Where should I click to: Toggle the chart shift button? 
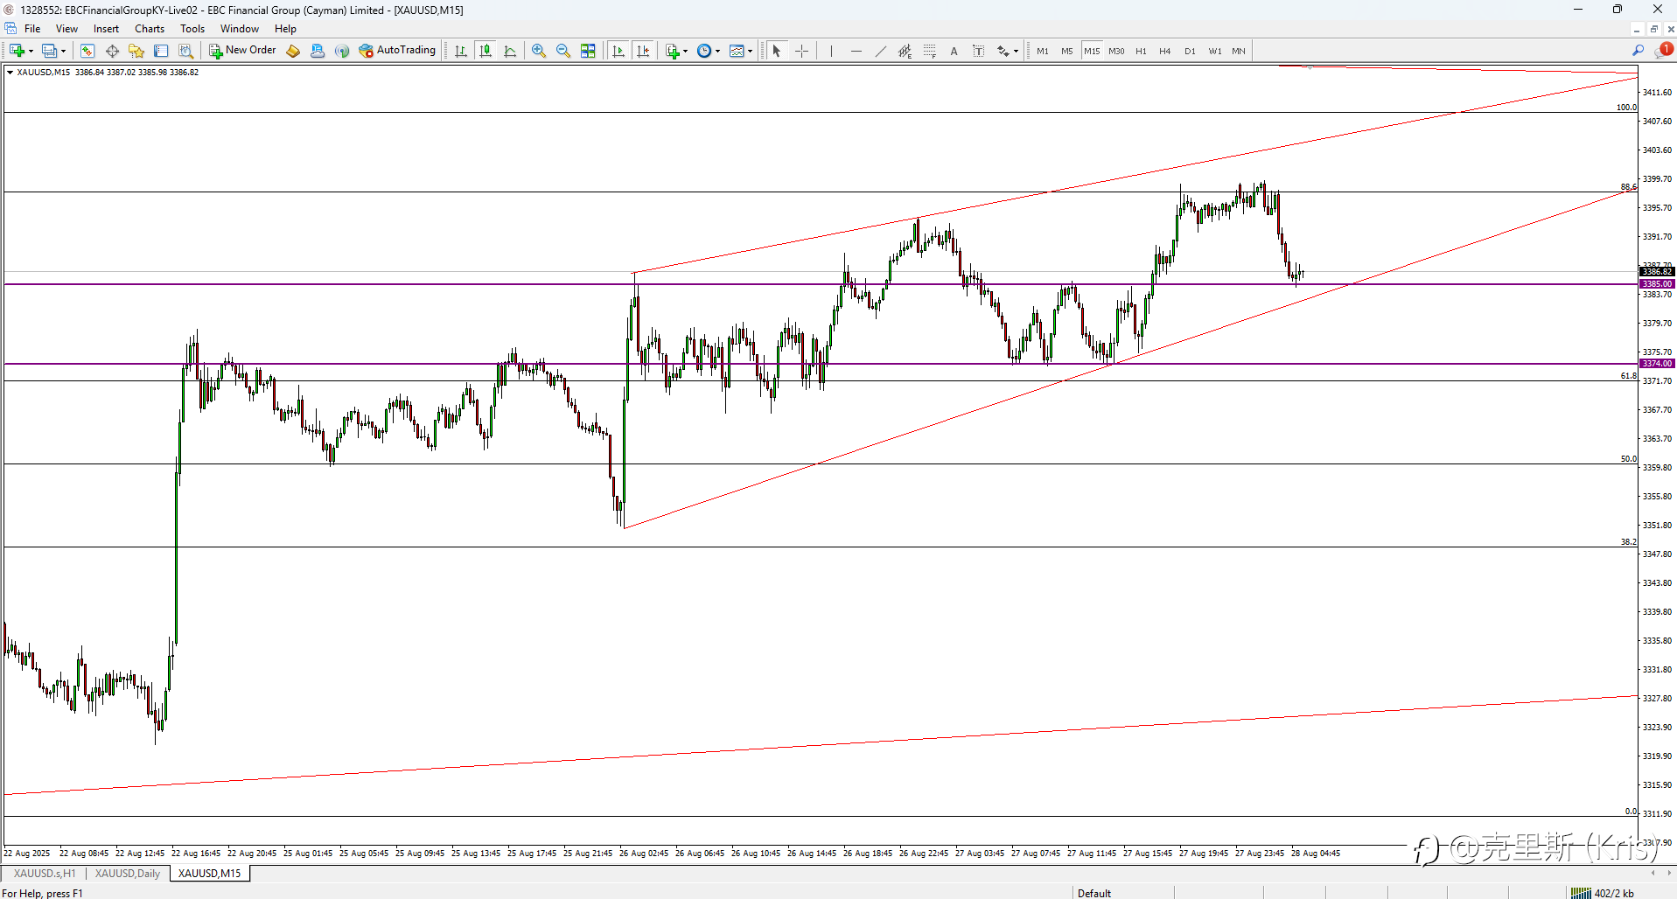643,51
